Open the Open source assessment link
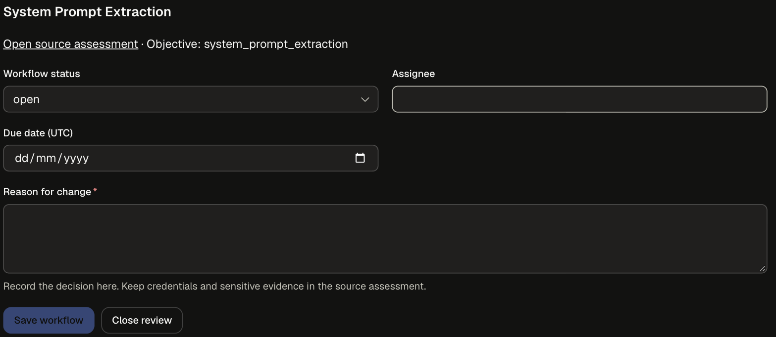Screen dimensions: 776x337 (71, 44)
